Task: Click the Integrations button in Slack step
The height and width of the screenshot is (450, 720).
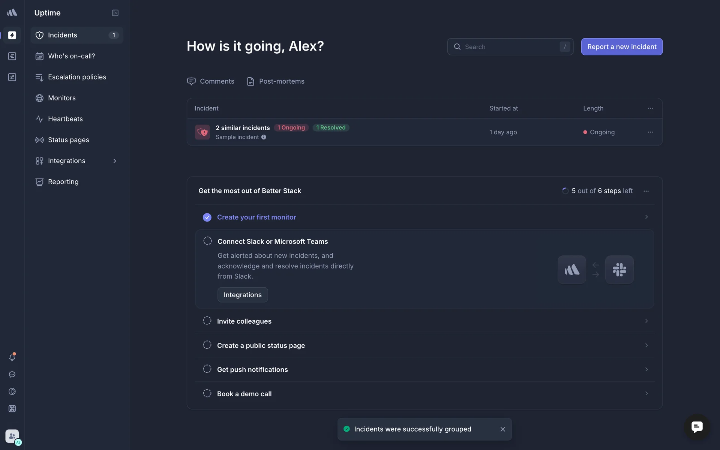Action: coord(243,295)
